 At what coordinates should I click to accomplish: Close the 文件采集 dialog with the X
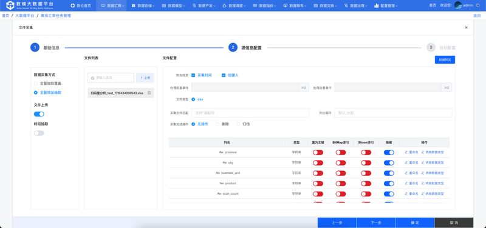(x=466, y=27)
